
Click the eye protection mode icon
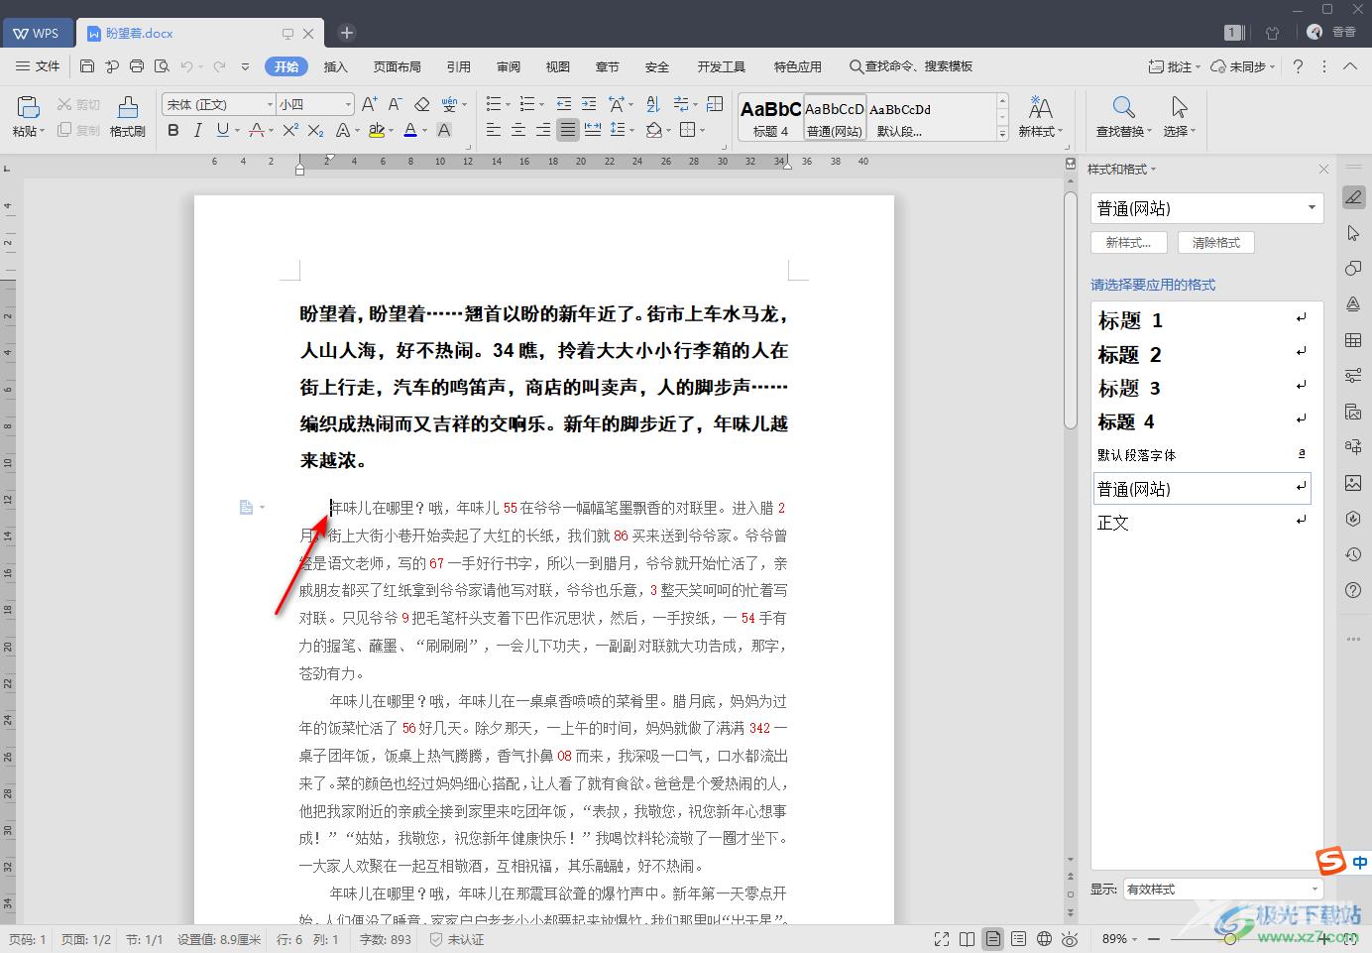click(x=1070, y=938)
